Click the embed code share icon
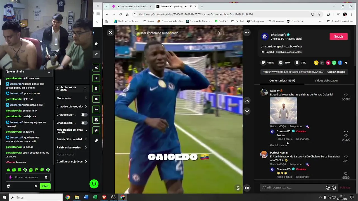This screenshot has width=358, height=201. point(322,63)
